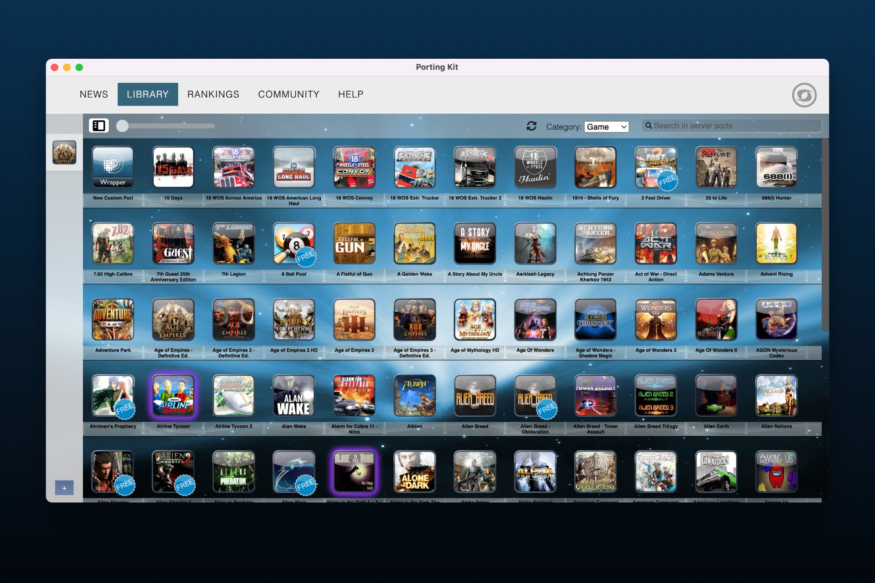
Task: Select Age of Wonders - Shadow Magic icon
Action: (596, 319)
